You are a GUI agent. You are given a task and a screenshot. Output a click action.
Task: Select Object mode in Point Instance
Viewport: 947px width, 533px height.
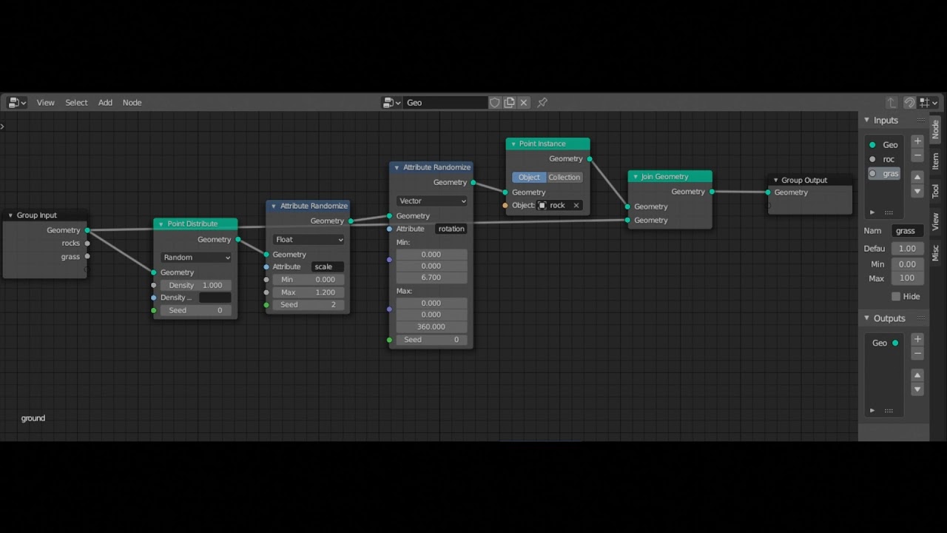529,177
